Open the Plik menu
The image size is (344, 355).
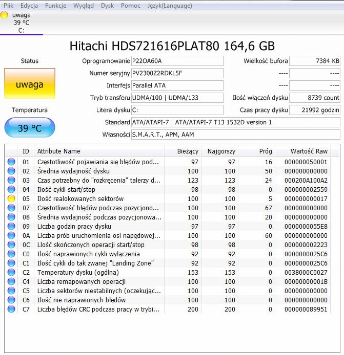coord(8,6)
